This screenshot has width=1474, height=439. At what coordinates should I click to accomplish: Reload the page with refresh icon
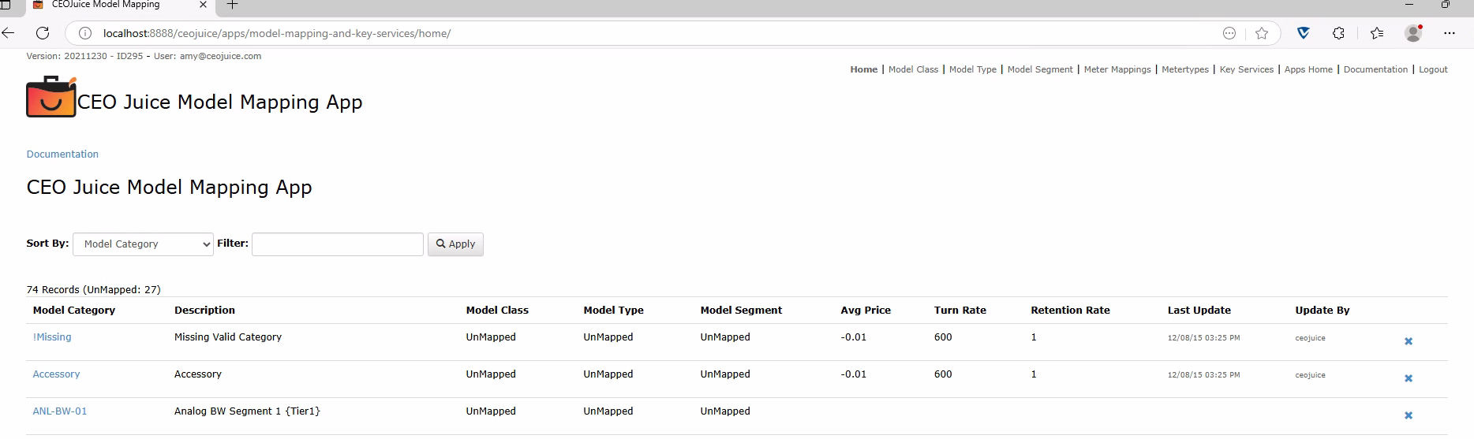[x=43, y=33]
